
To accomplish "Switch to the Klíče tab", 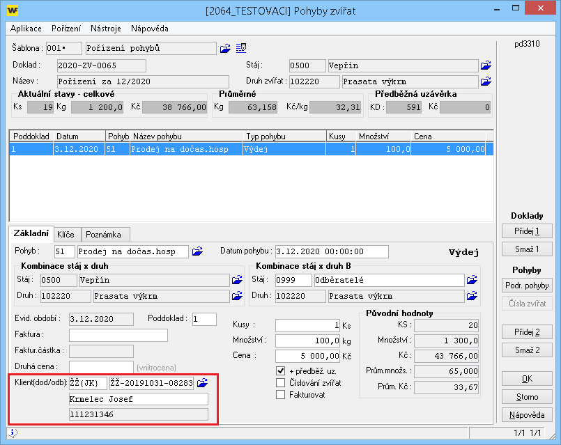I will pyautogui.click(x=68, y=235).
